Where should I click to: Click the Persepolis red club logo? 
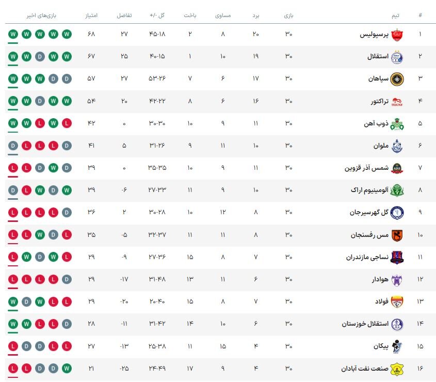[x=397, y=35]
